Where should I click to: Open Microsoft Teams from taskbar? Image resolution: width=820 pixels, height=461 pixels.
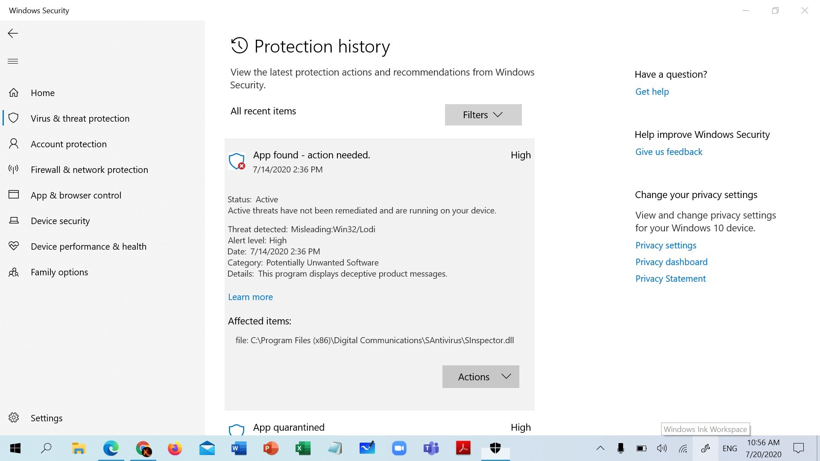click(431, 448)
